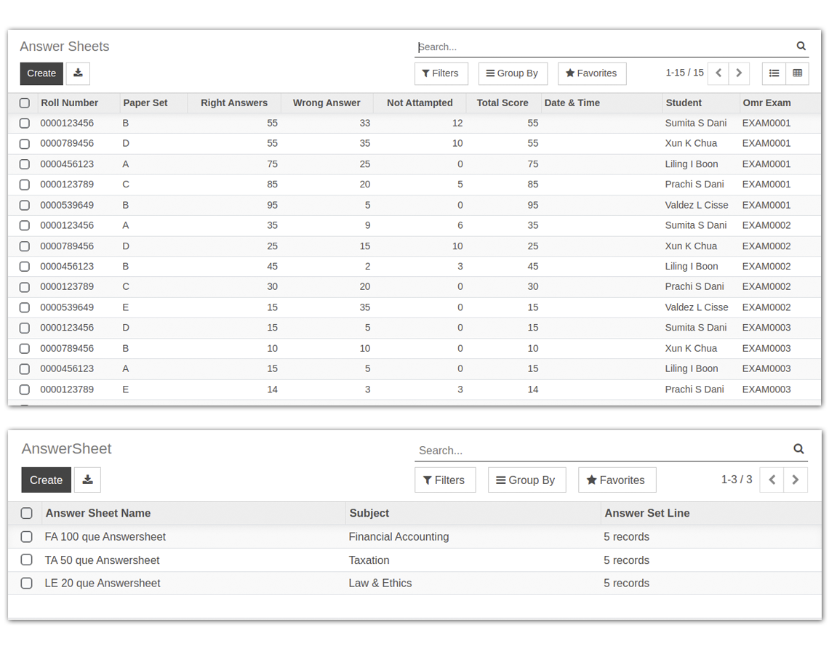Click the 1-15 / 15 pager indicator

684,73
